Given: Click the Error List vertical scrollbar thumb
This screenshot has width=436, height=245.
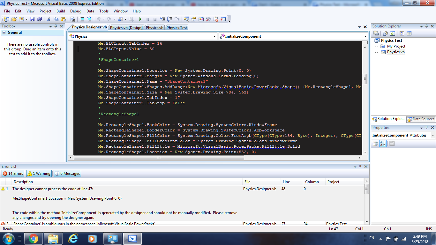Looking at the screenshot, I should [x=367, y=189].
